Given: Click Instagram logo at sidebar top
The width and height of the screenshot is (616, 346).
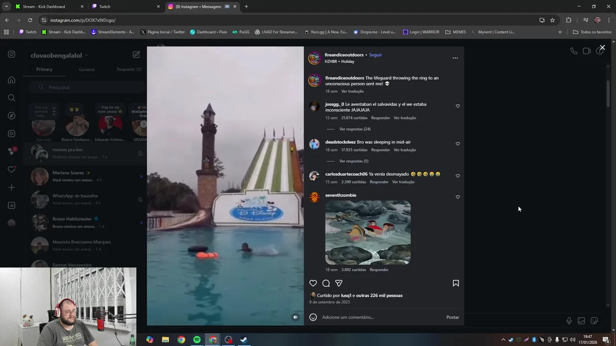Looking at the screenshot, I should click(12, 54).
